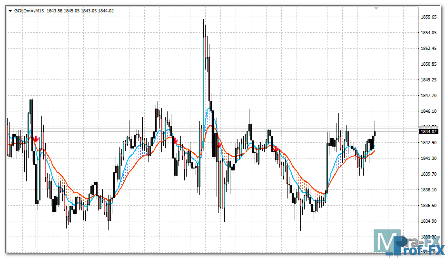Click the 1850.85 level on price scale
The image size is (446, 258).
tap(428, 64)
